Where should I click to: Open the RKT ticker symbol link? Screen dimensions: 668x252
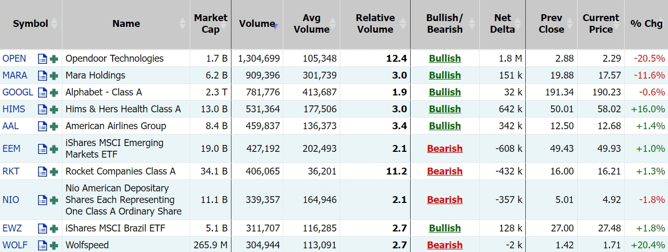click(11, 171)
